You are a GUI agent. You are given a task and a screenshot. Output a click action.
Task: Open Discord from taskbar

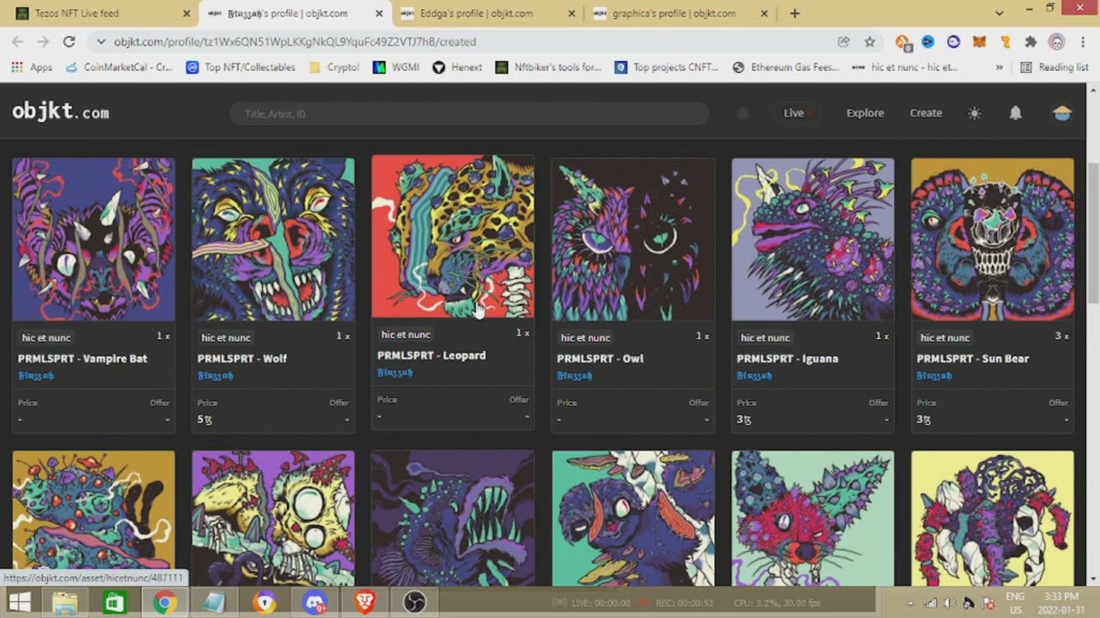(315, 603)
